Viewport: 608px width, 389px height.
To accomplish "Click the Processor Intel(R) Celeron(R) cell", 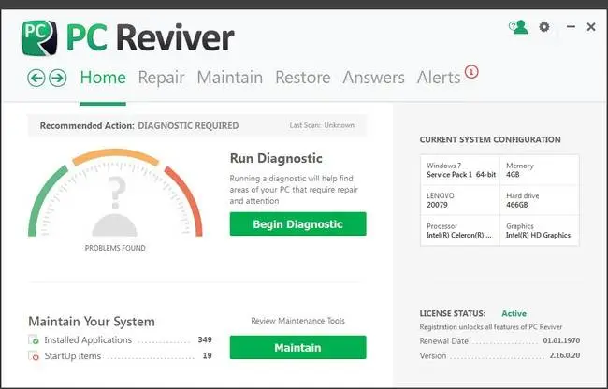I will pyautogui.click(x=460, y=231).
